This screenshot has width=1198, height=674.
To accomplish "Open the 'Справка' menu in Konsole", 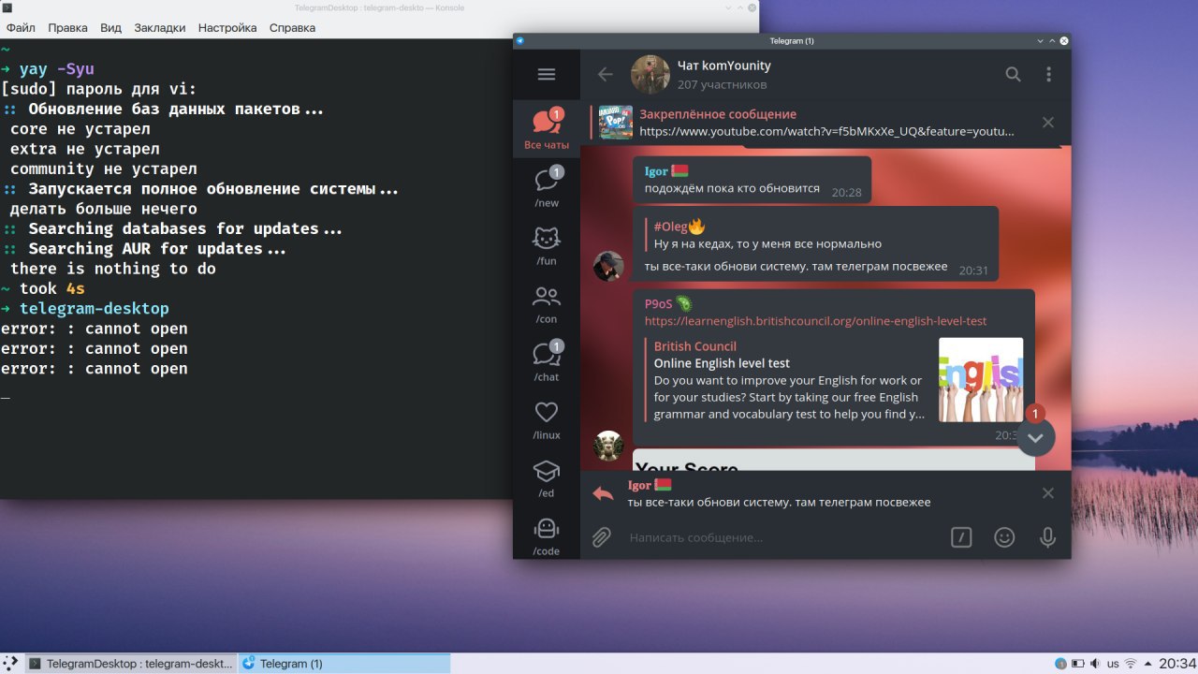I will 292,28.
